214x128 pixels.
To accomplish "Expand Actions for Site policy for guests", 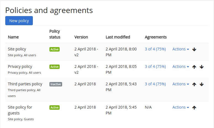I will 181,107.
